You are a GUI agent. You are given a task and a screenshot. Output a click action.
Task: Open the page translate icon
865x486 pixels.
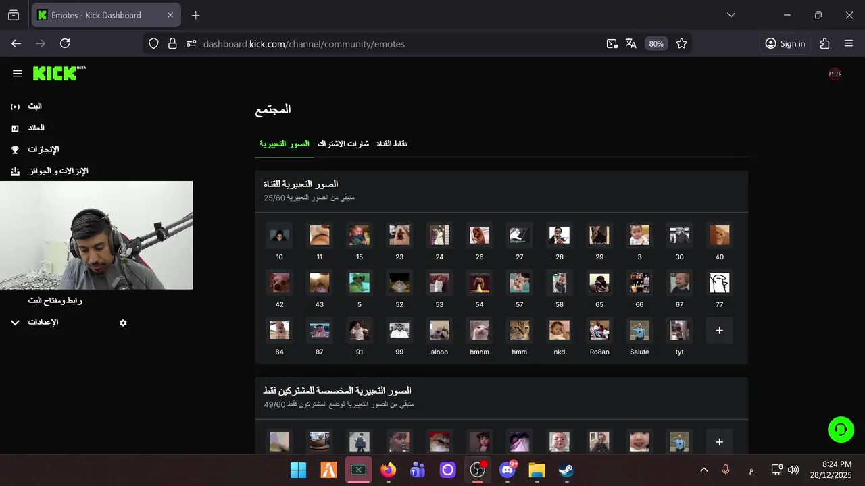pos(631,43)
